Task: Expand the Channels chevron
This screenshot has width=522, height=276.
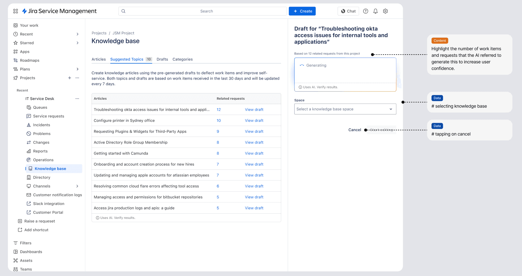Action: point(78,186)
